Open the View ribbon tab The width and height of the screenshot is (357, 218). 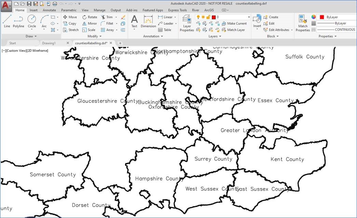85,10
